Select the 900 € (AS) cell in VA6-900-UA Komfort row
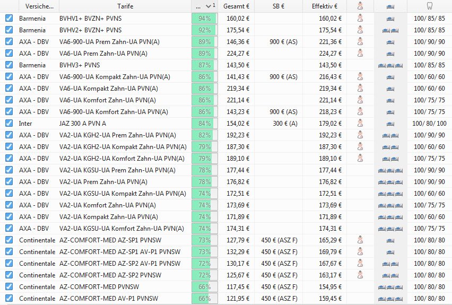This screenshot has height=305, width=452. (283, 112)
